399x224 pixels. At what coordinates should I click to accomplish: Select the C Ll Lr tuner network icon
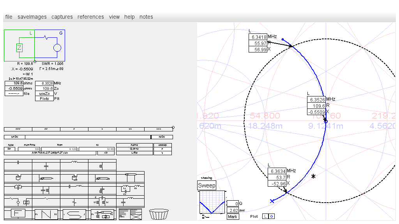102,201
